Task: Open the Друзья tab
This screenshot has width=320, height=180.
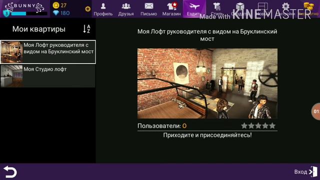Action: (126, 9)
